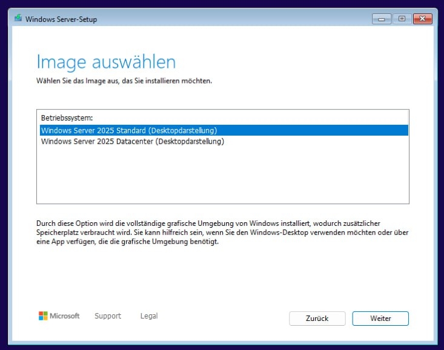Close the Windows Server-Setup window
Screen dimensions: 444x350
point(422,19)
